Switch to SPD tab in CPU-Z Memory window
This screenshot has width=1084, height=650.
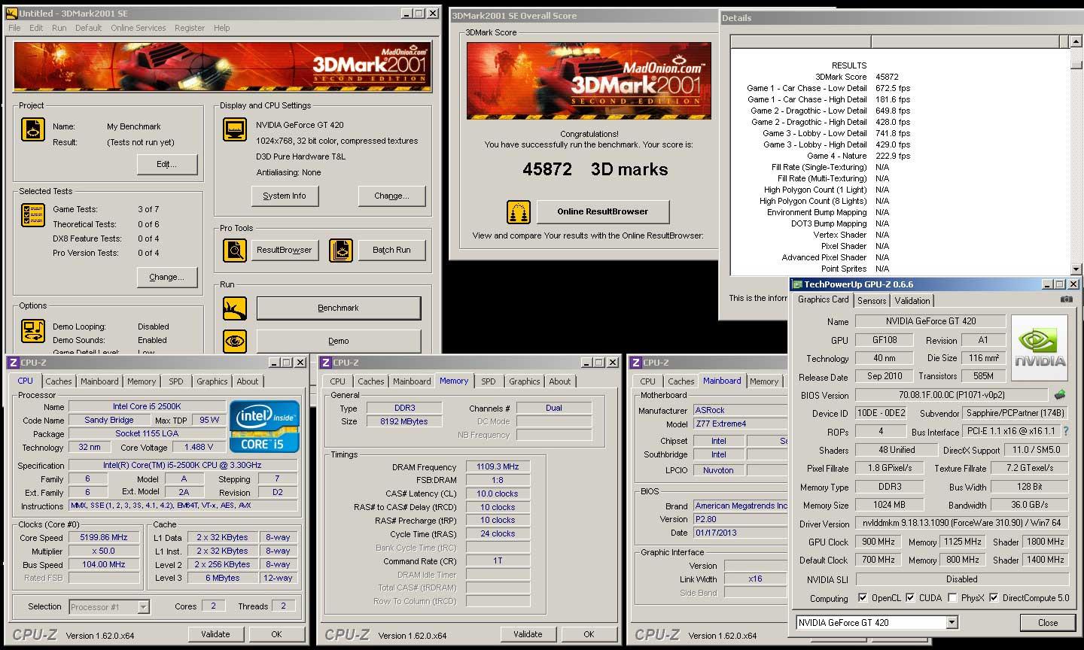(x=488, y=381)
